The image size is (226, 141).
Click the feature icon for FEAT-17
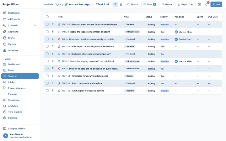pos(59,24)
